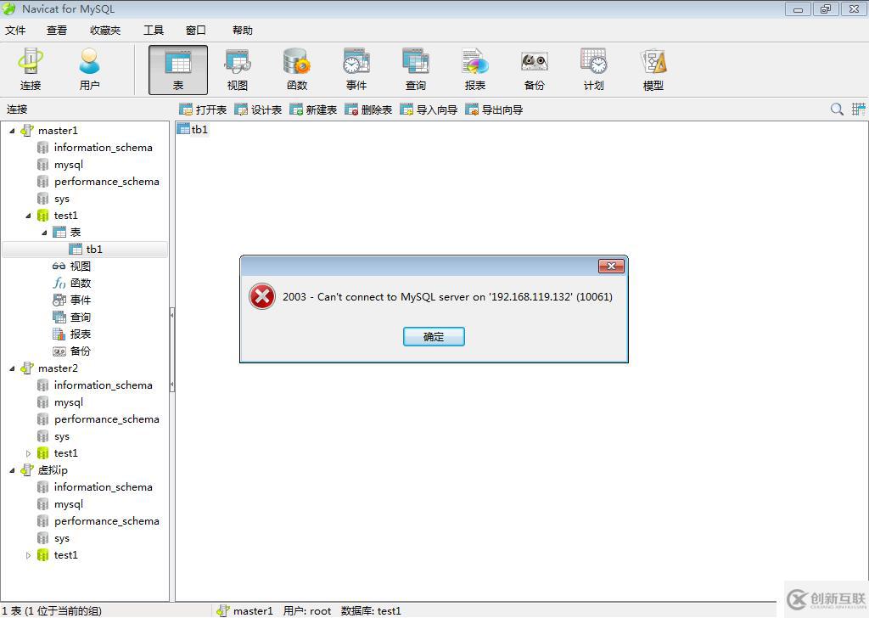Select 函数 node in the tree
The image size is (869, 618).
coord(81,284)
